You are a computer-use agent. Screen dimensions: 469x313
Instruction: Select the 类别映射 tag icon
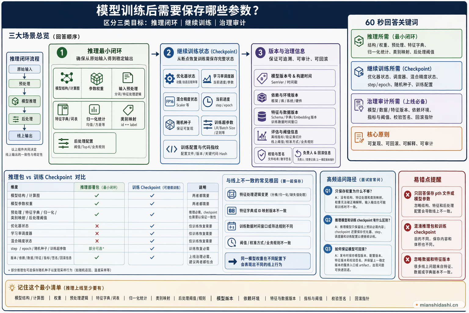click(128, 110)
